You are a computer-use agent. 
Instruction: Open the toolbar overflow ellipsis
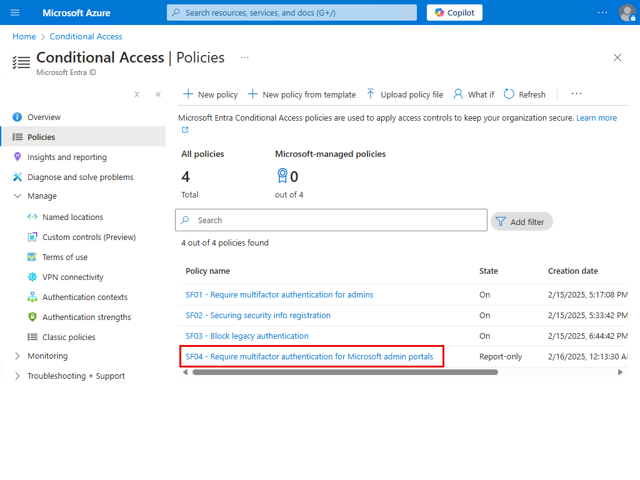click(576, 94)
